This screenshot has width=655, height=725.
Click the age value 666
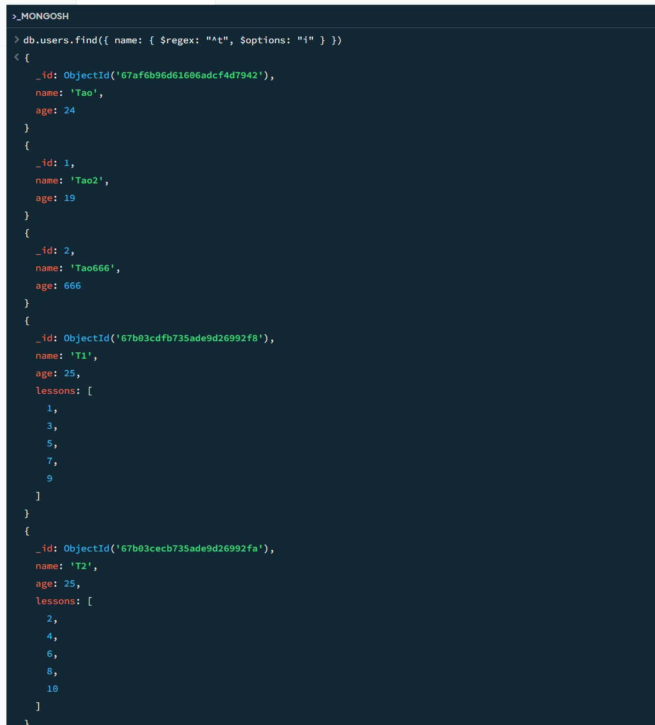click(72, 286)
